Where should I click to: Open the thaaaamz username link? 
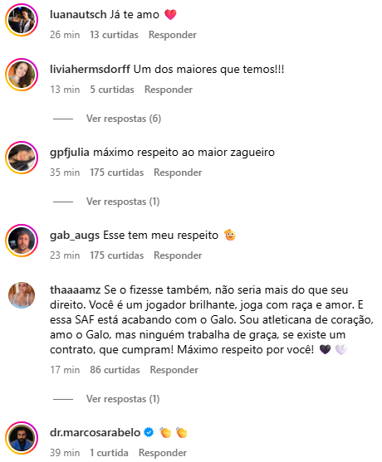76,290
